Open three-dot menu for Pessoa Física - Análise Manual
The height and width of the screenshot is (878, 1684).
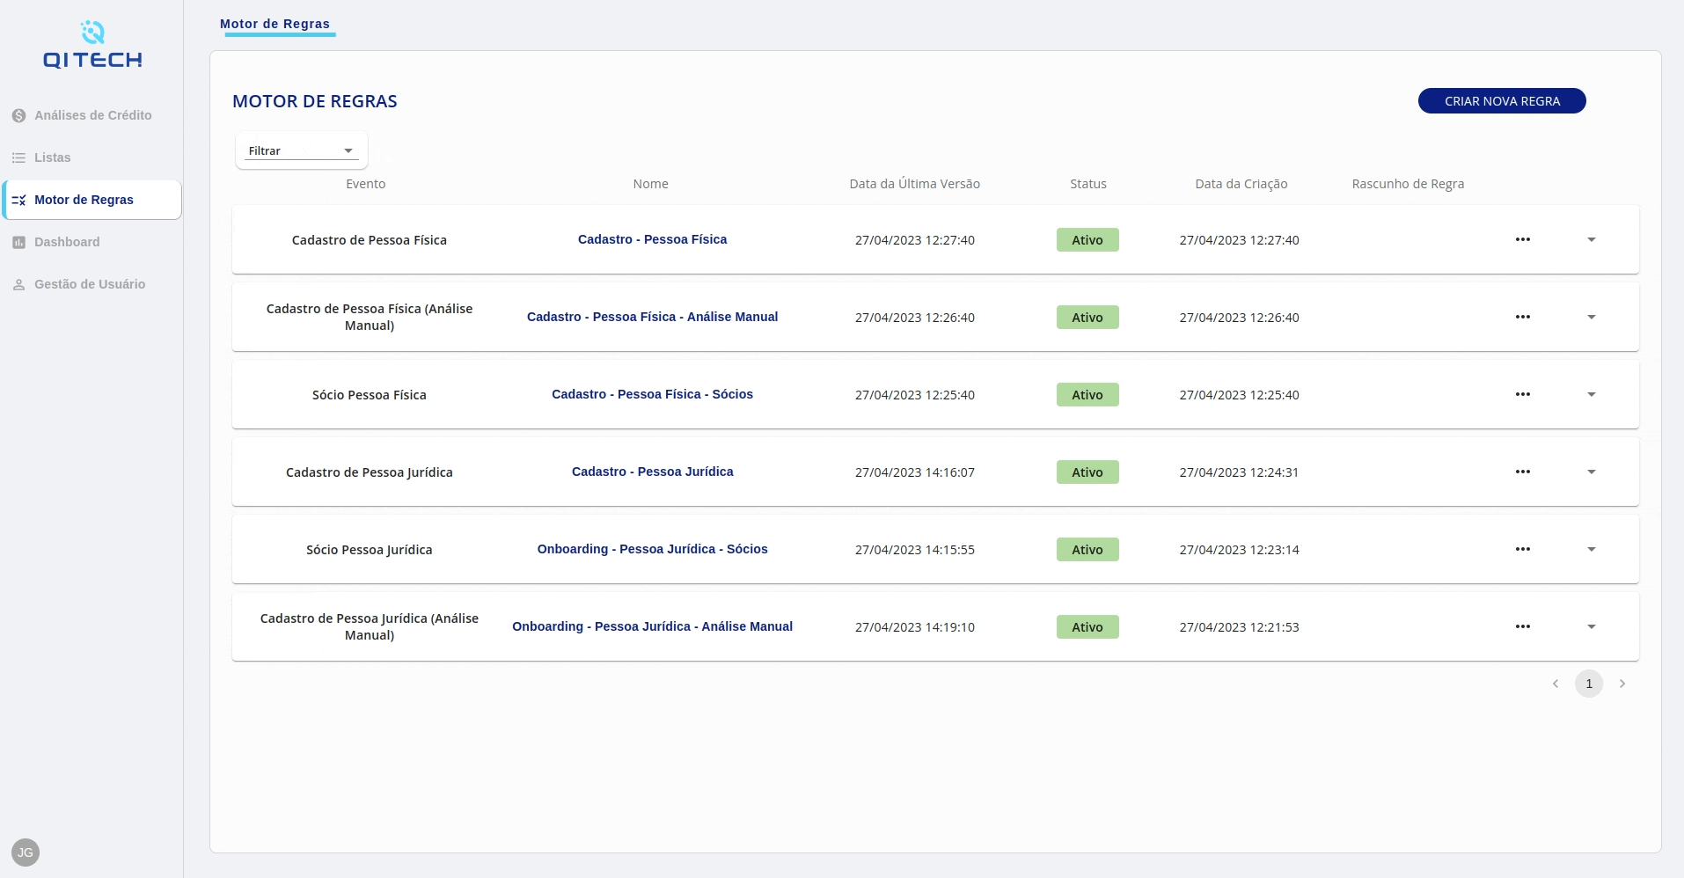click(x=1523, y=317)
